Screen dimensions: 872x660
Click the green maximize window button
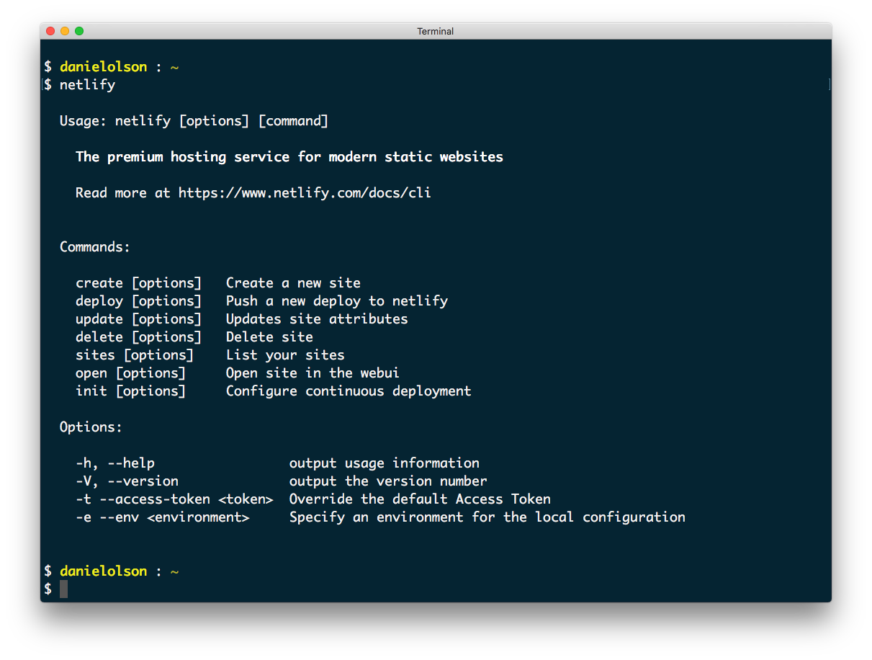(x=79, y=31)
